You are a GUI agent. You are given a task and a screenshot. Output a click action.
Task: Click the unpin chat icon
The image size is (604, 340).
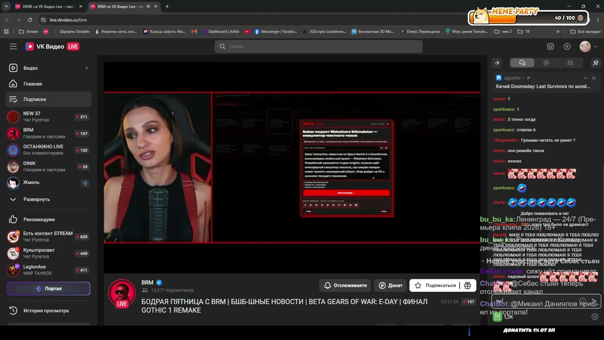tap(596, 63)
